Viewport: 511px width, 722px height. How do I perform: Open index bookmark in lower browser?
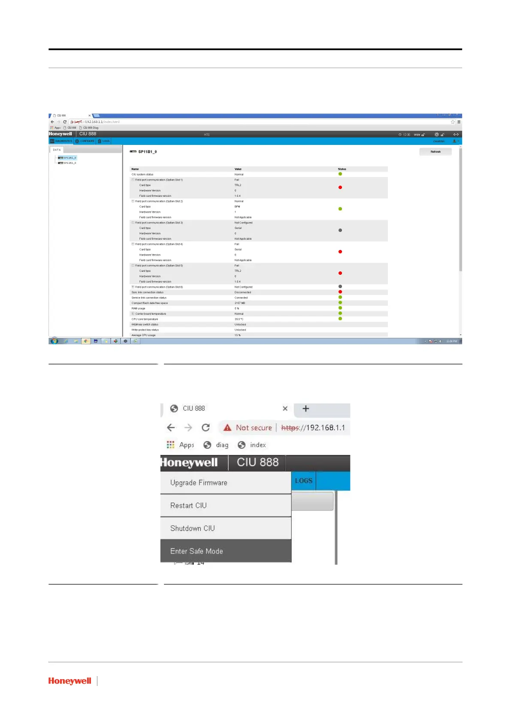(x=252, y=445)
